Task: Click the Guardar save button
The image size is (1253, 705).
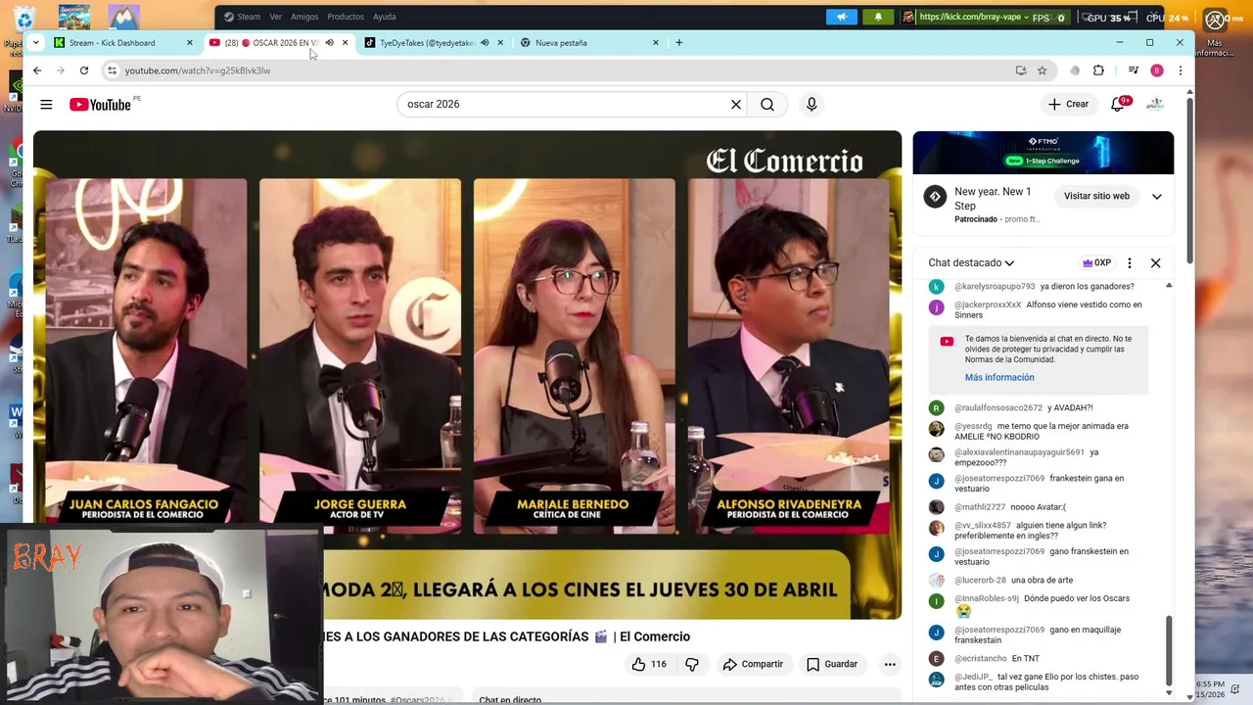Action: 832,664
